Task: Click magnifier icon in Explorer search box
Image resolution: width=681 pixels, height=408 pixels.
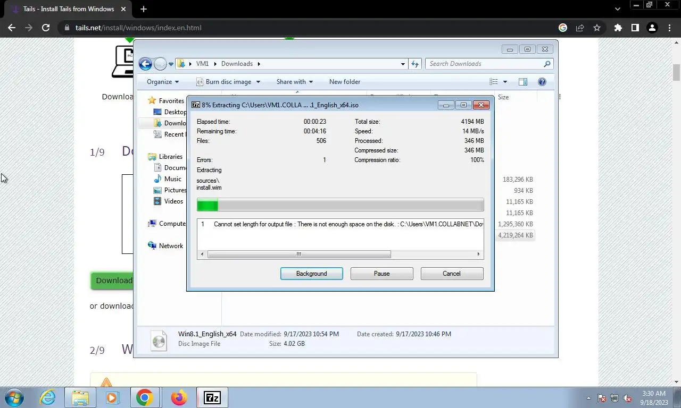Action: pyautogui.click(x=547, y=64)
